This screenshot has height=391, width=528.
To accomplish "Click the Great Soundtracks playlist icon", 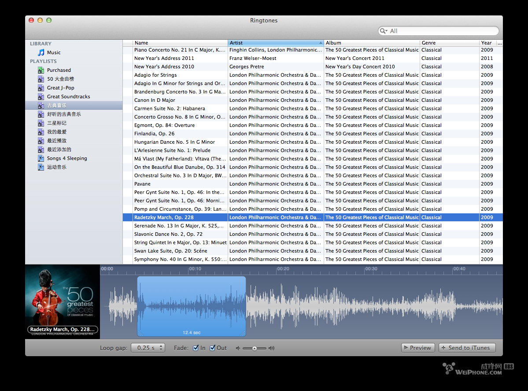I will (x=41, y=97).
